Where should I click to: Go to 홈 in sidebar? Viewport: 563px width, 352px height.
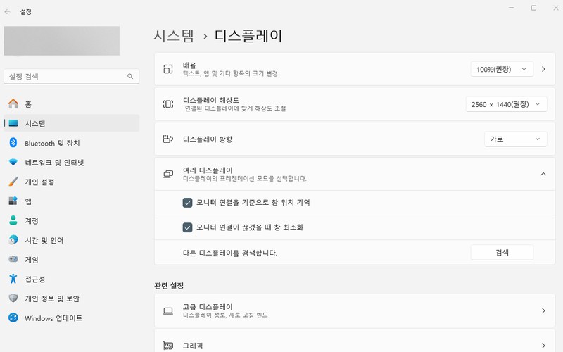[x=72, y=103]
